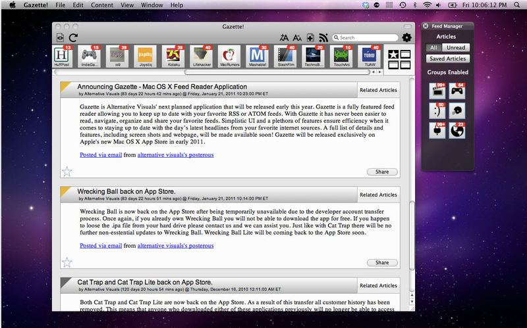Screen dimensions: 527x328
Task: Show All articles in Feed Manager
Action: point(433,47)
